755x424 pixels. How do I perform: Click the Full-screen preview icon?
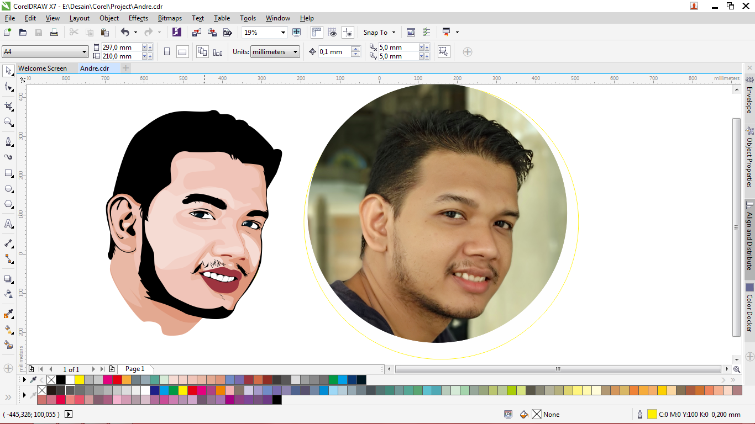pos(296,33)
